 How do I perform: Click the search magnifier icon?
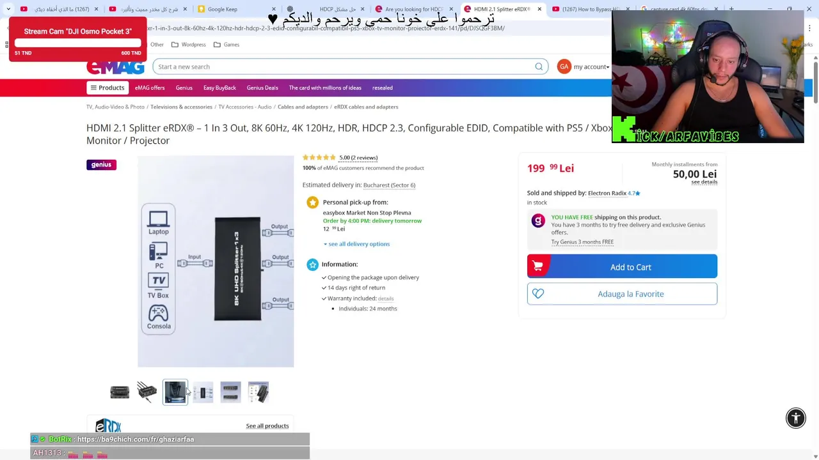pyautogui.click(x=539, y=66)
